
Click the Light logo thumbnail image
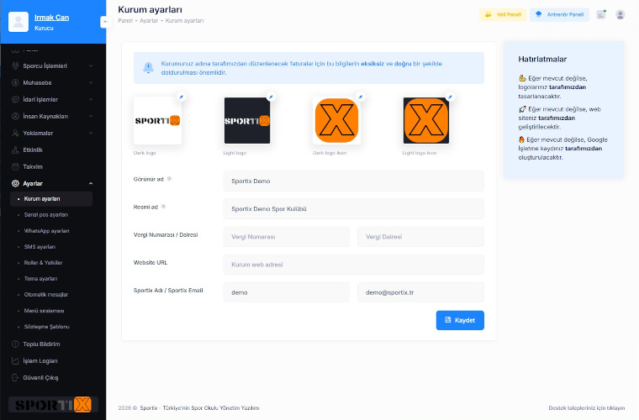pyautogui.click(x=247, y=120)
